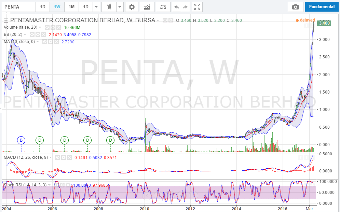Viewport: 340px width, 212px height.
Task: Click the BB value 2.1470
Action: (55, 34)
